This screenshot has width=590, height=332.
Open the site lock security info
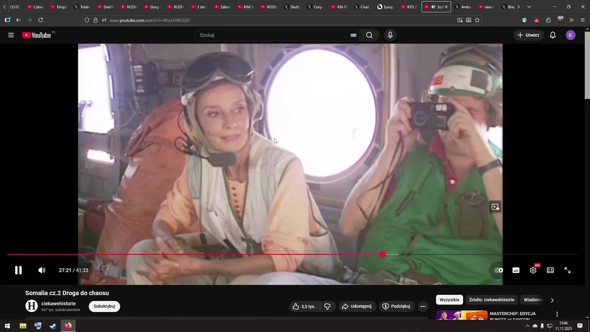(x=95, y=20)
